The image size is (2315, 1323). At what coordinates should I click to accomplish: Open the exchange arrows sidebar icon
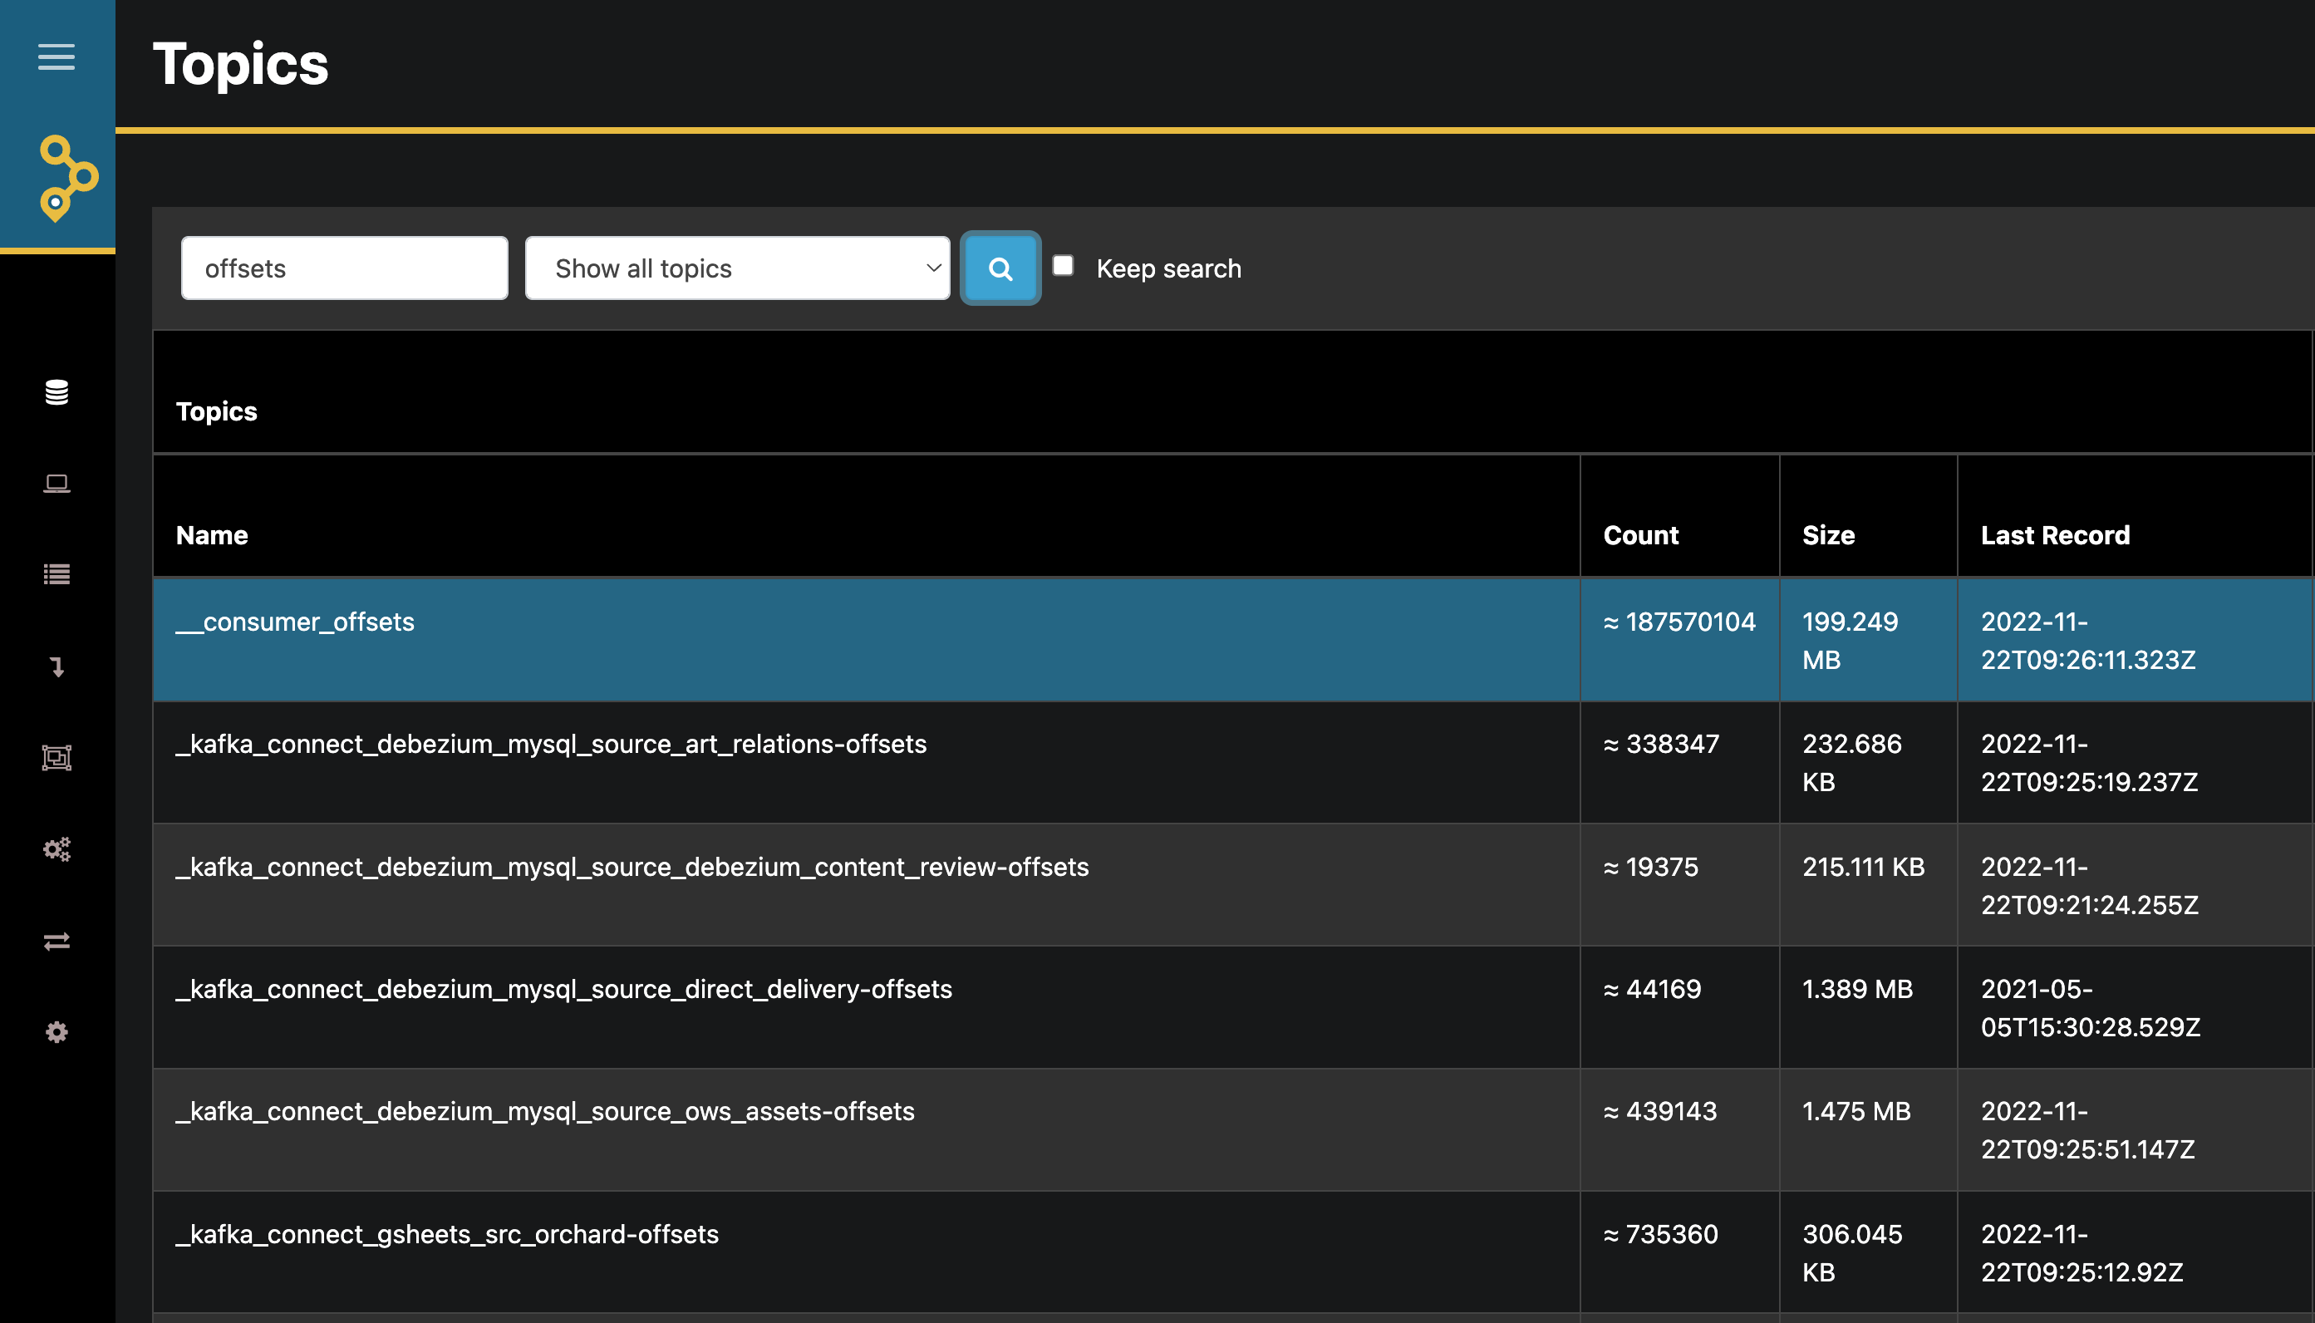[x=57, y=942]
